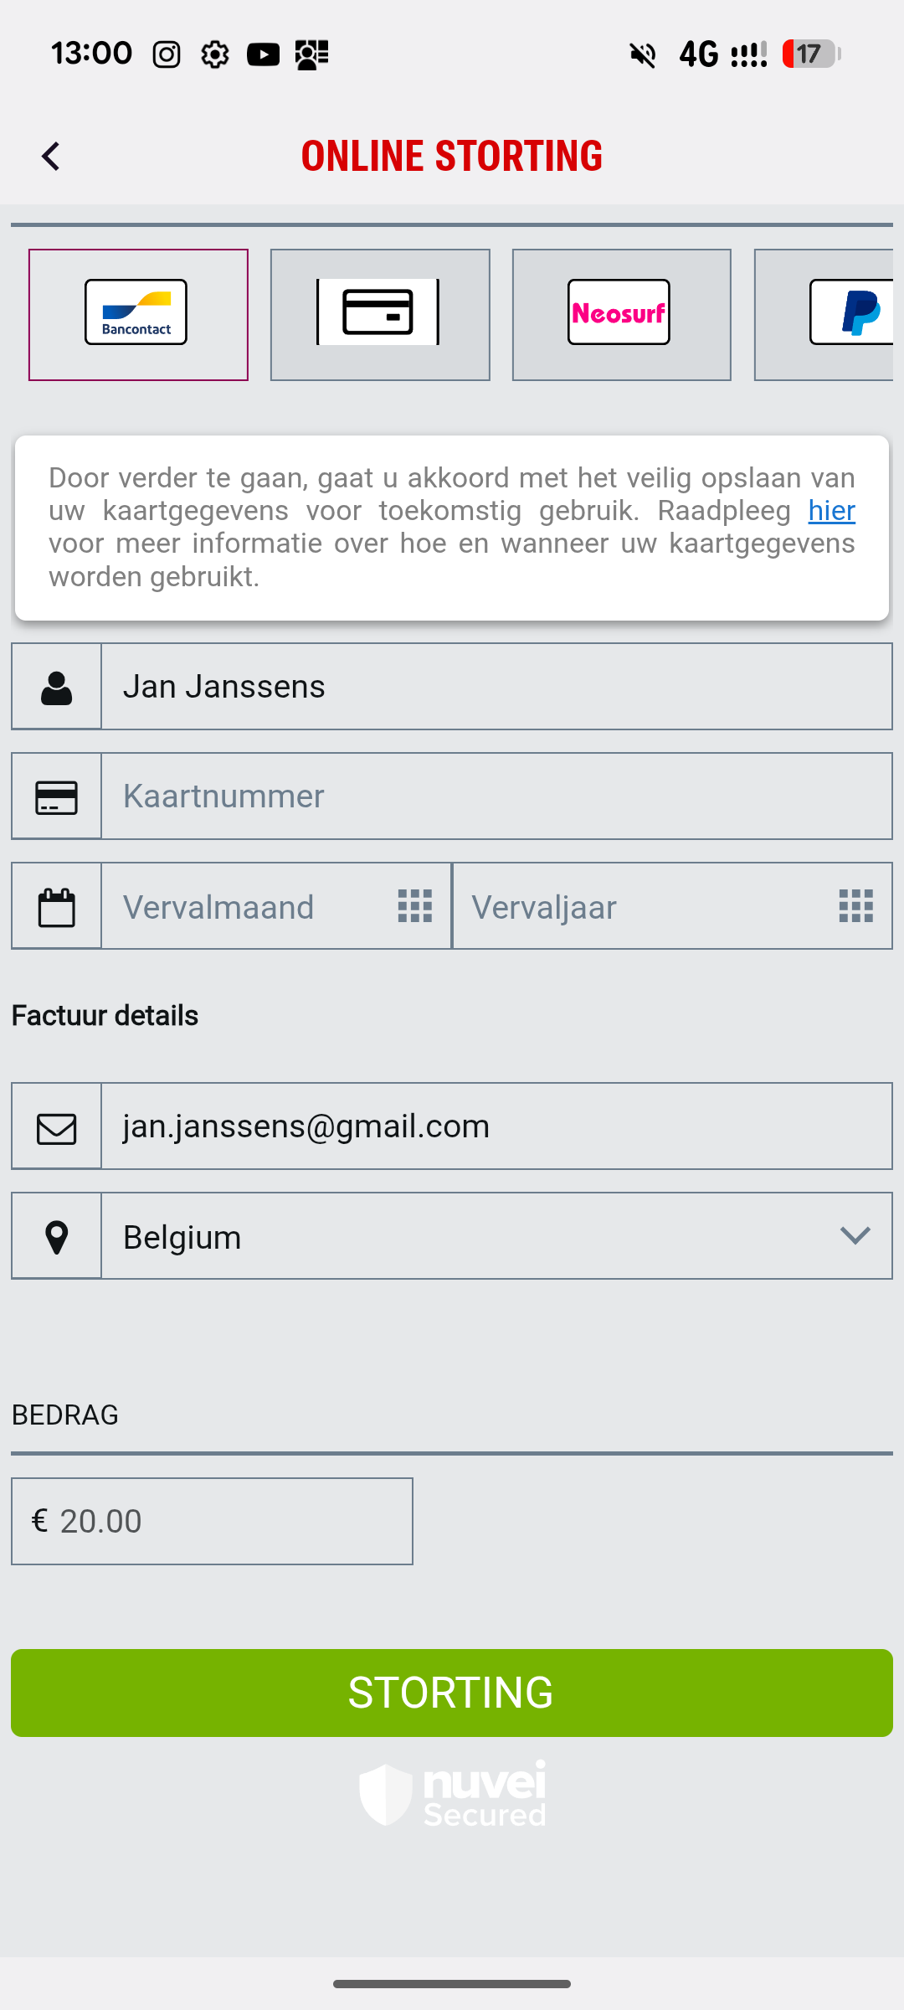Image resolution: width=904 pixels, height=2010 pixels.
Task: Focus the Jan Janssens name field
Action: point(496,687)
